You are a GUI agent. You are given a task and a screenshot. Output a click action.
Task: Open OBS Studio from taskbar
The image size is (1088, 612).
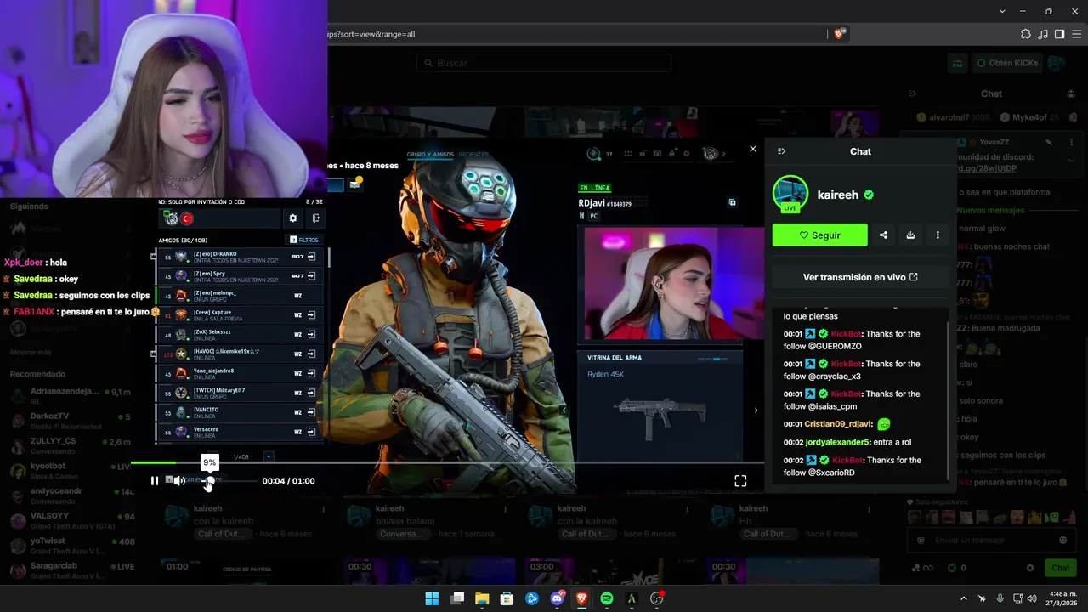(x=657, y=598)
